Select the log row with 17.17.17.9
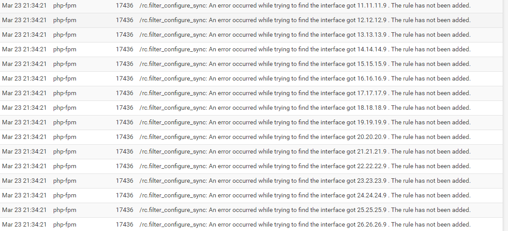The image size is (508, 231). (251, 93)
